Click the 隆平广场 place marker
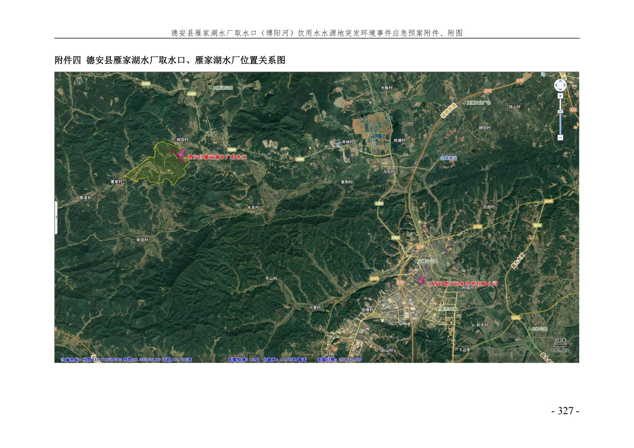Image resolution: width=634 pixels, height=448 pixels. click(x=439, y=309)
